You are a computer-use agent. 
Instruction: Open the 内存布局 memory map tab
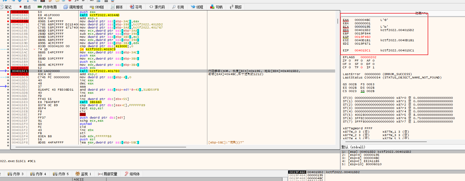coord(47,7)
